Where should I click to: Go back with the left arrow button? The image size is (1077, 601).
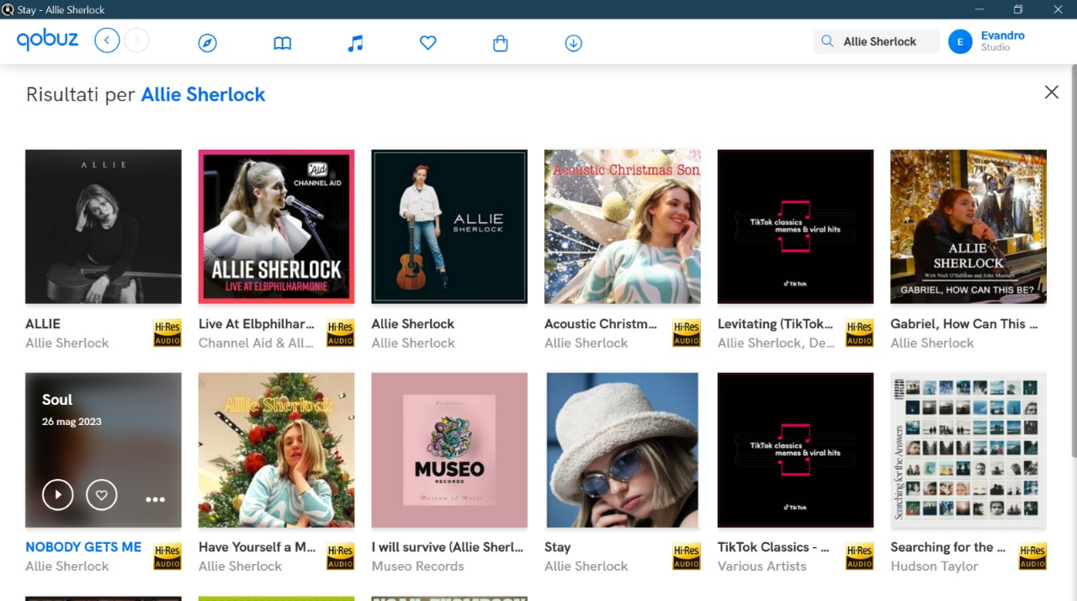(107, 40)
